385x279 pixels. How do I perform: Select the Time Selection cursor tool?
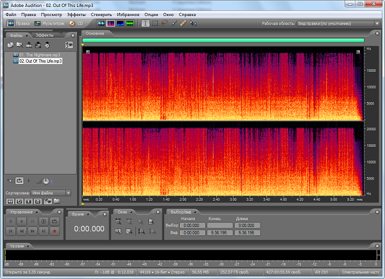click(x=146, y=23)
